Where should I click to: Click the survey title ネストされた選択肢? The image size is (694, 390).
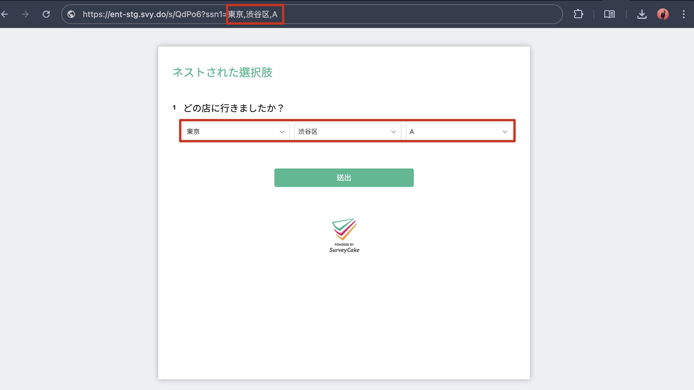(222, 72)
